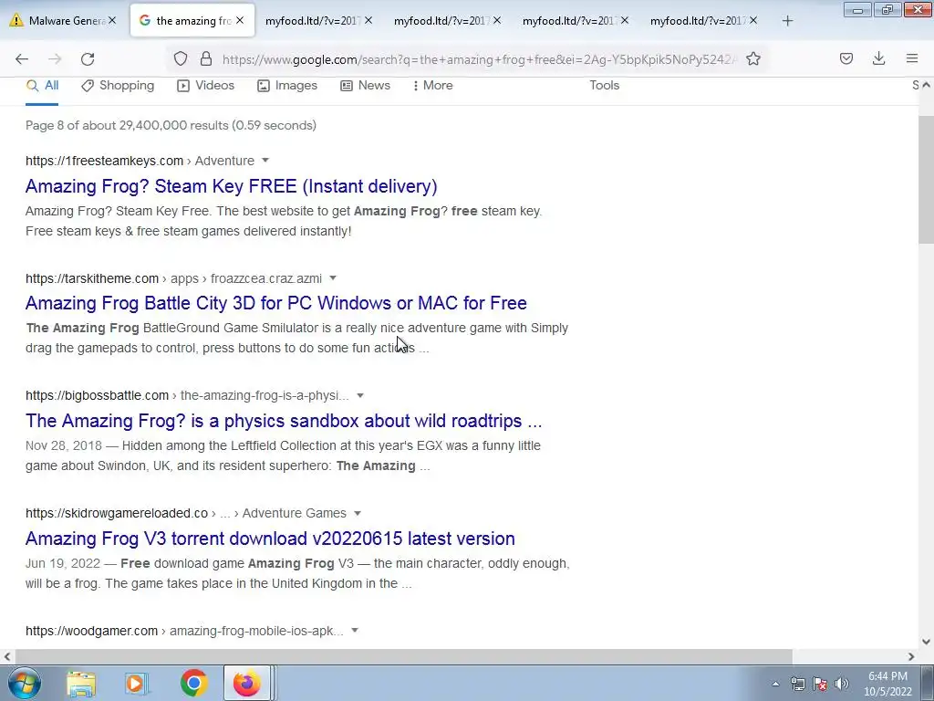Open a new browser tab

click(x=787, y=21)
